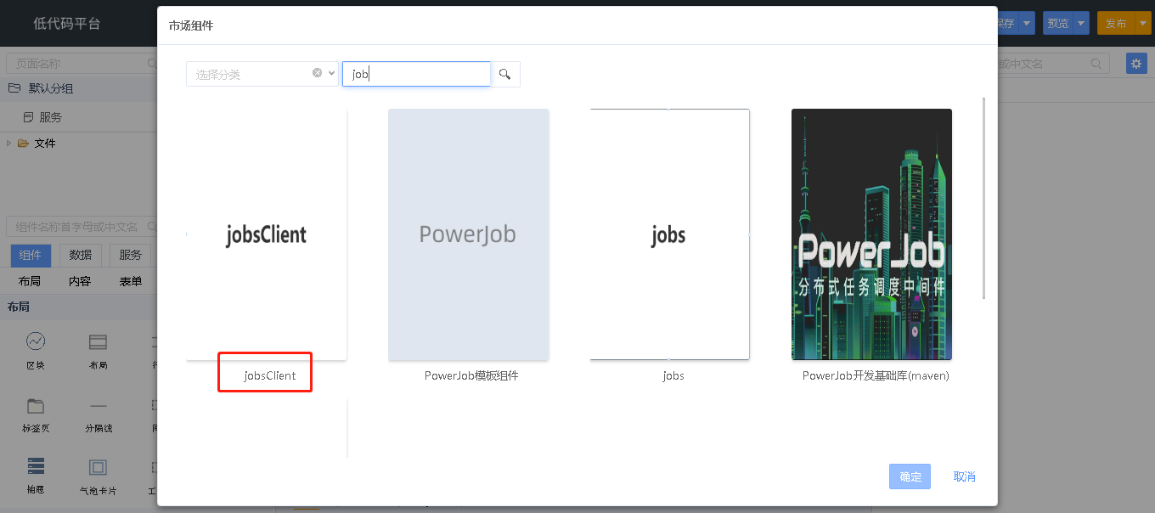
Task: Click the 低代码平台 platform title
Action: [x=67, y=24]
